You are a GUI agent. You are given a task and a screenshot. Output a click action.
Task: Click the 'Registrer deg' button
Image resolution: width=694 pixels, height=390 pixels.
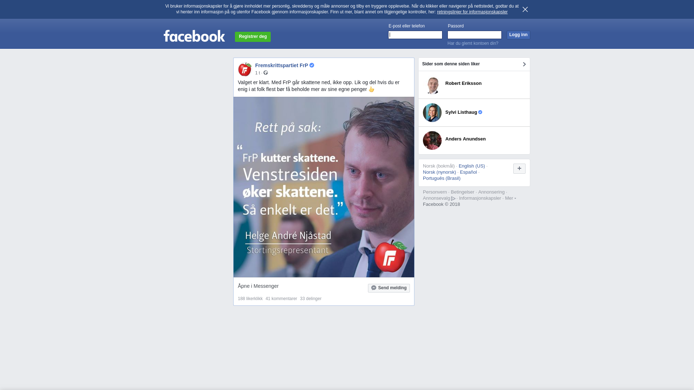point(253,37)
